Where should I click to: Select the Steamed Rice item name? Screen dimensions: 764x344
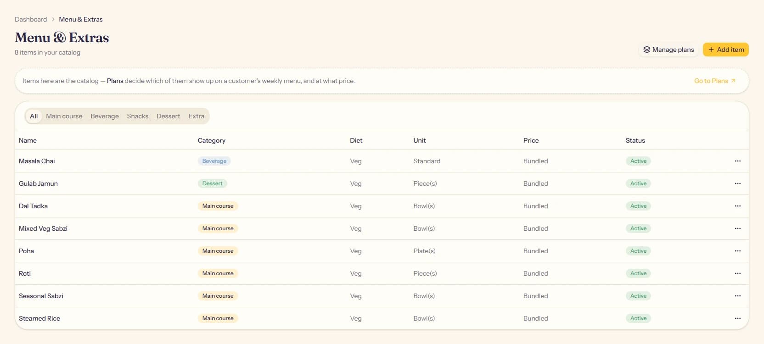39,318
